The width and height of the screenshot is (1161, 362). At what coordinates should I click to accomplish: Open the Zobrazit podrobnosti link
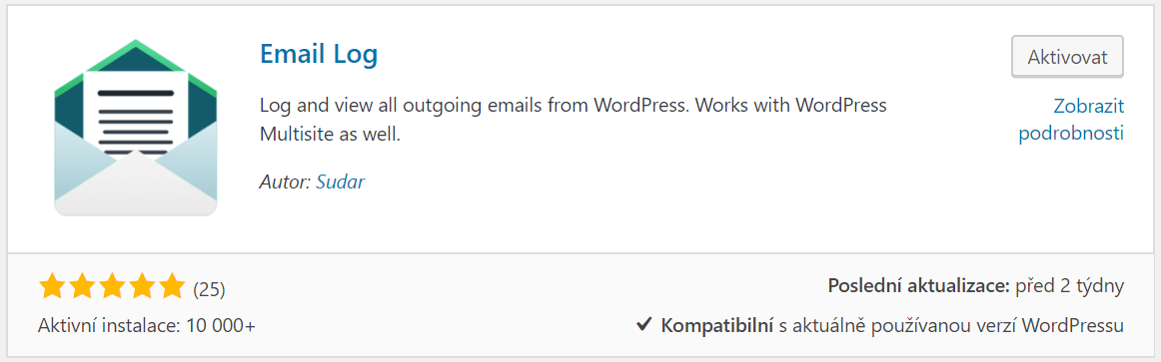1071,120
